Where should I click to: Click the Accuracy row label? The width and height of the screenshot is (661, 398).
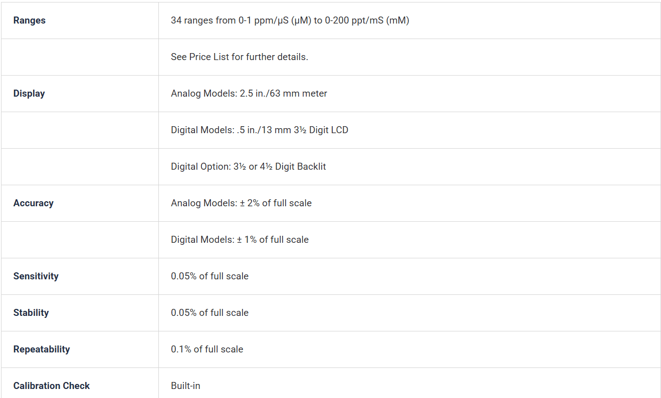34,203
